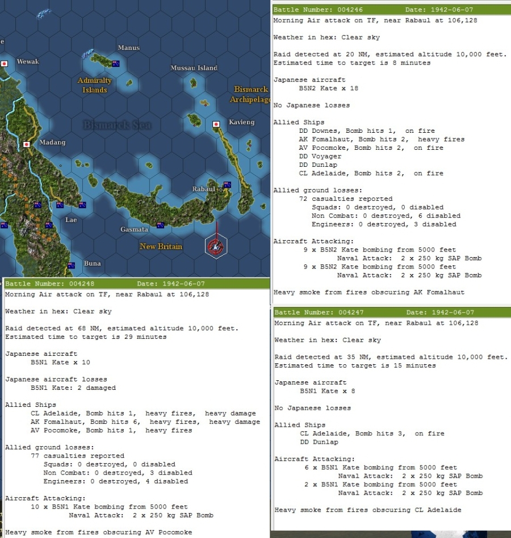
Task: Select 'Estimated time to target is 8 minutes'
Action: [352, 63]
